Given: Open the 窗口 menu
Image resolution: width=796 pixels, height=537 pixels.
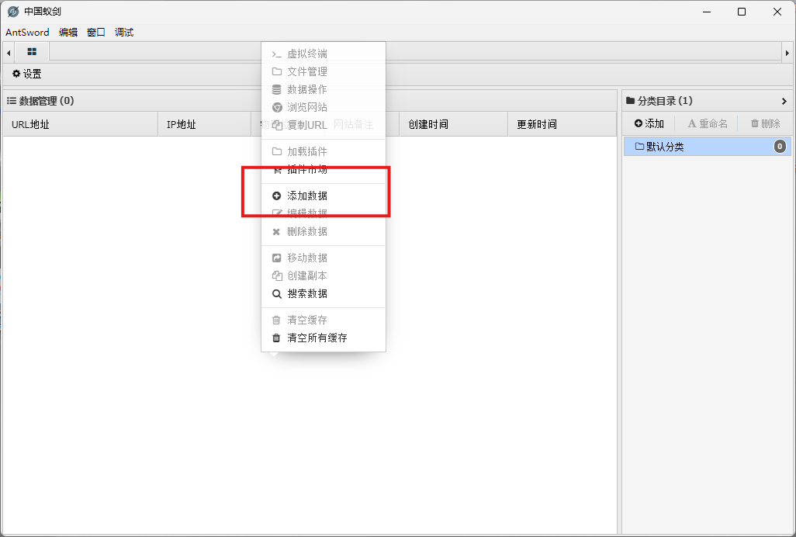Looking at the screenshot, I should coord(96,32).
